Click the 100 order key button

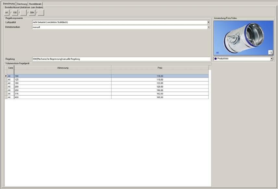(15, 13)
